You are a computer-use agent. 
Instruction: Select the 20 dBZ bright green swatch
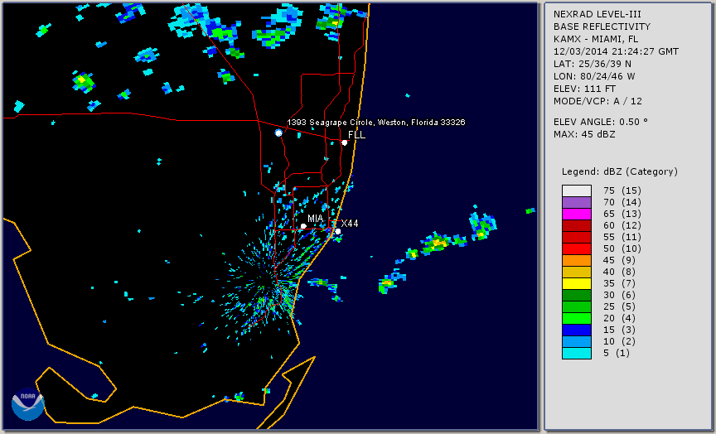(577, 319)
